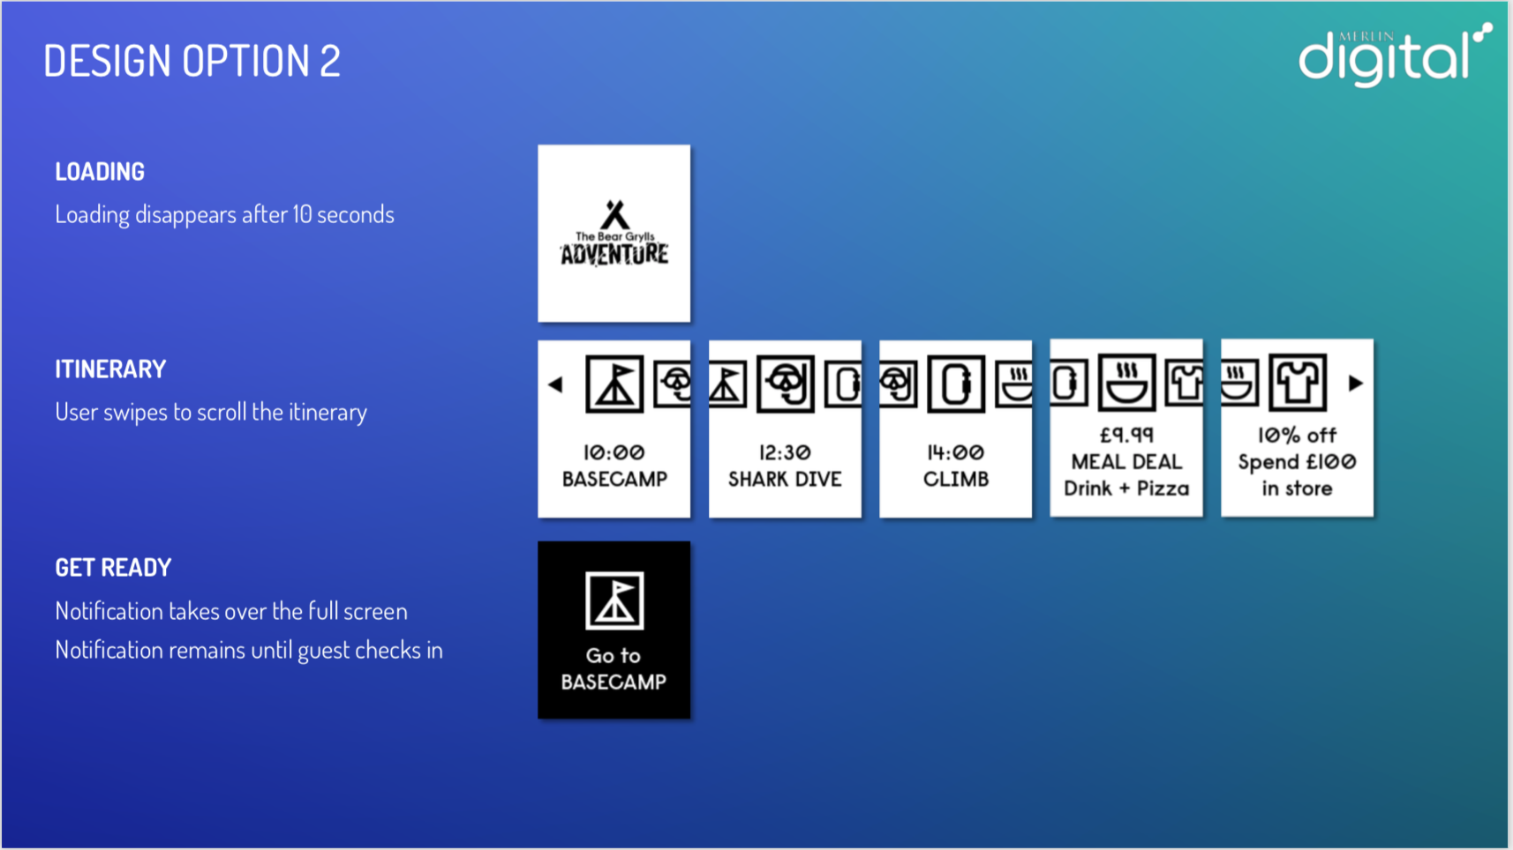1513x850 pixels.
Task: Select the large snorkel mask icon on SHARK DIVE card
Action: 786,384
